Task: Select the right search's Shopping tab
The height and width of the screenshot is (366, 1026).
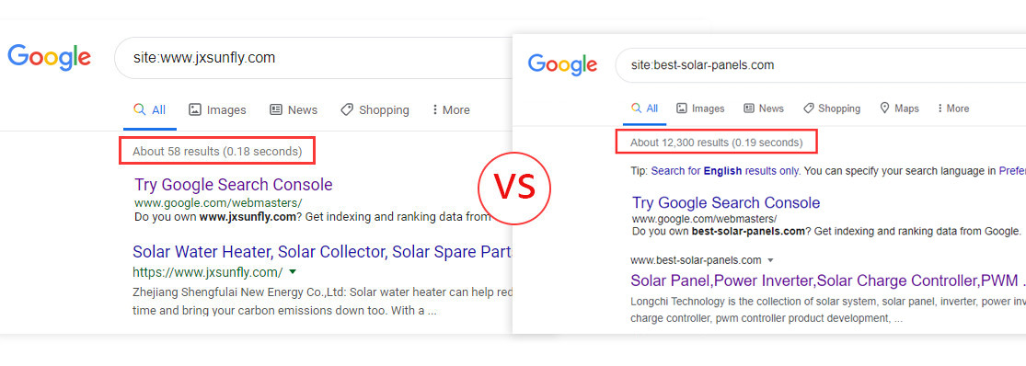Action: [832, 109]
